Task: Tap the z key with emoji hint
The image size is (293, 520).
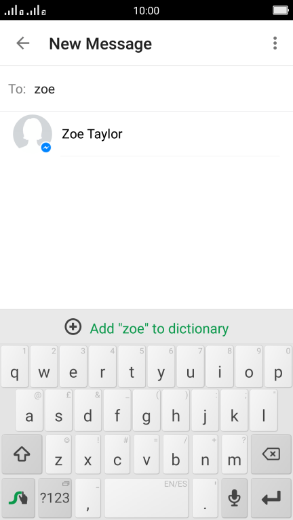Action: click(x=58, y=454)
